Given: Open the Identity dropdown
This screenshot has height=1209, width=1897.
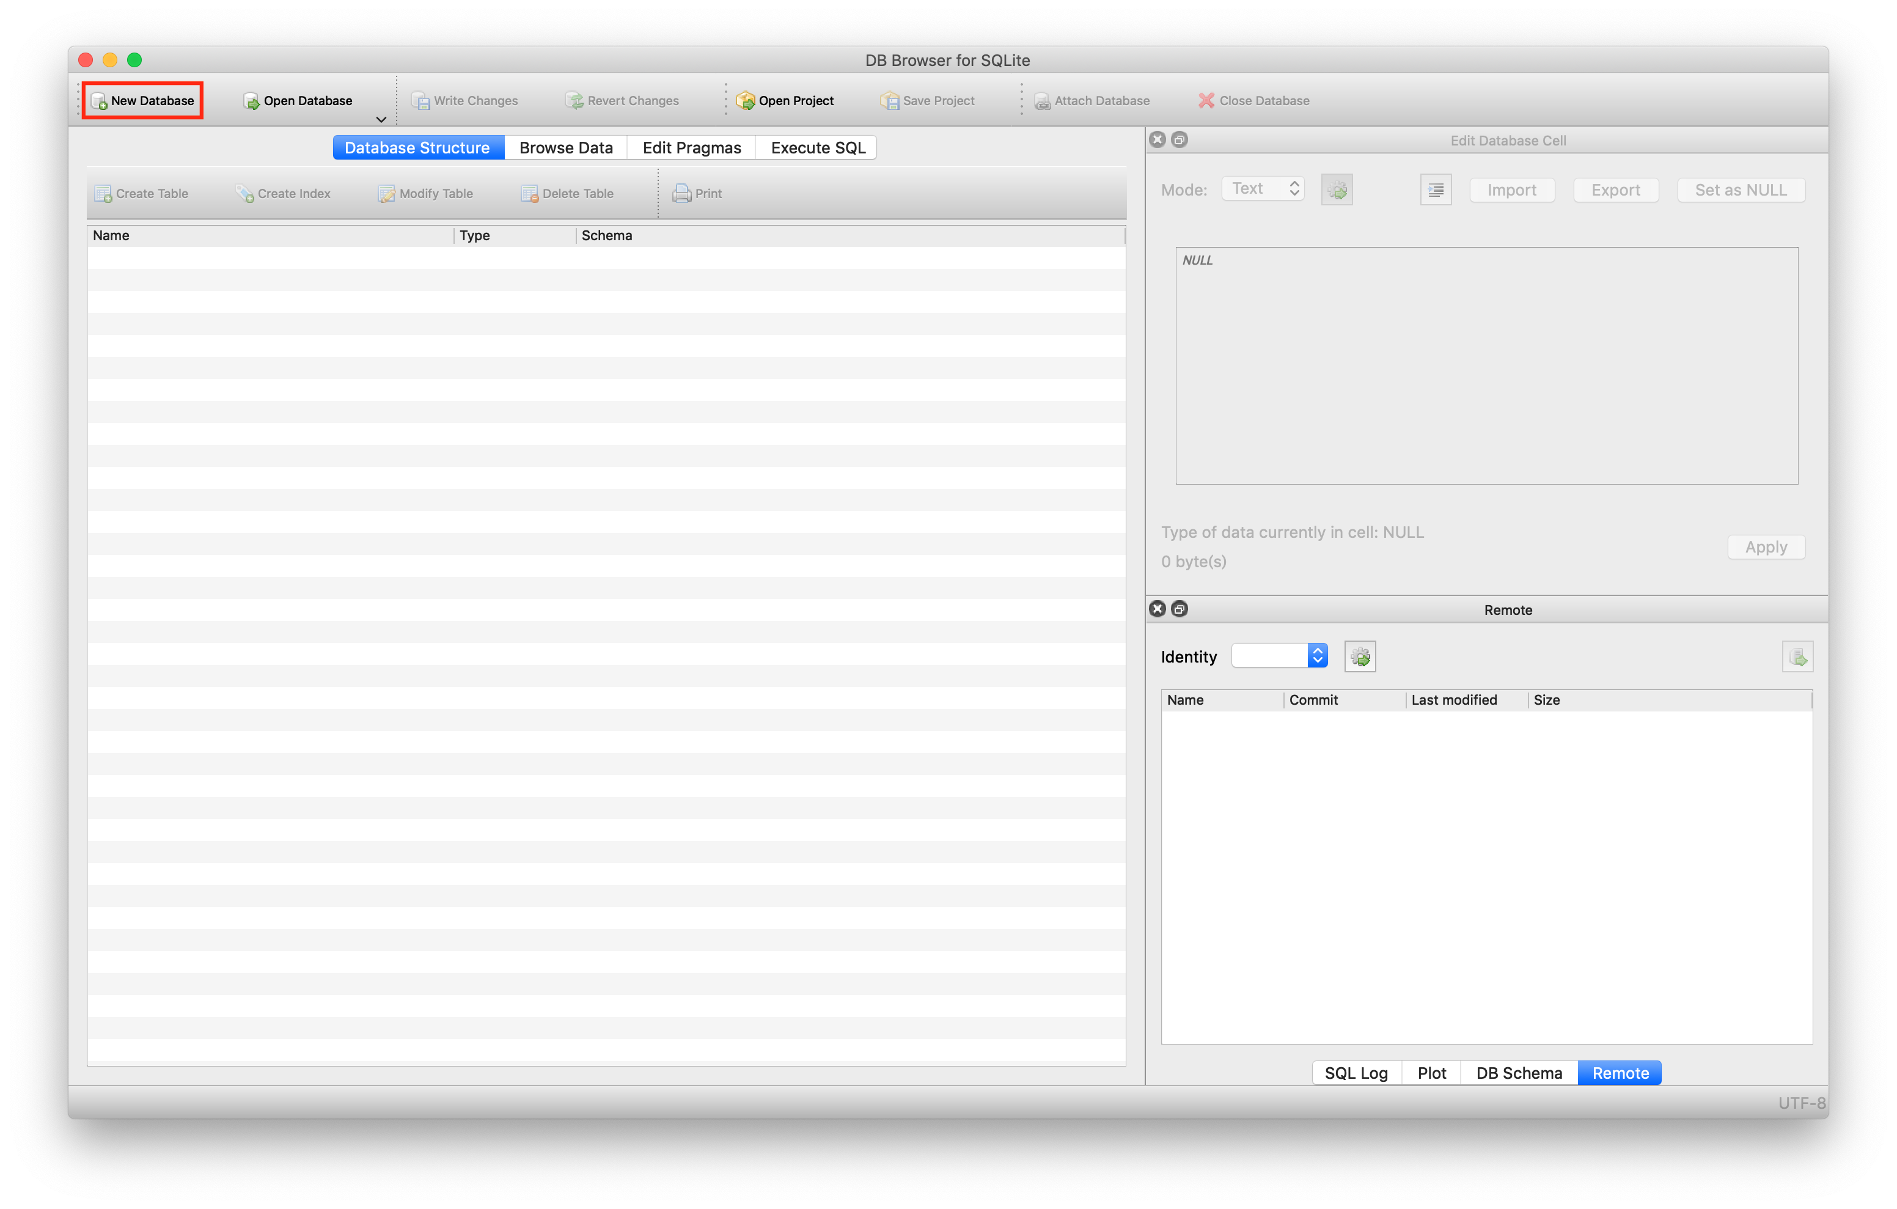Looking at the screenshot, I should tap(1279, 656).
